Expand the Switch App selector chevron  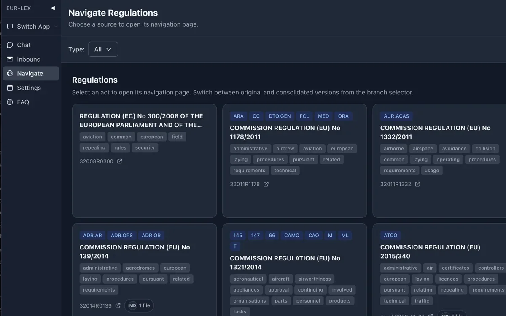(56, 27)
